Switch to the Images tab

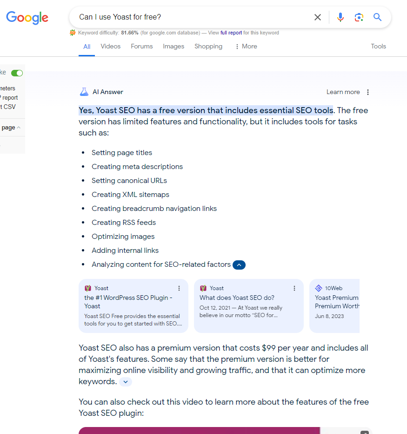[173, 46]
